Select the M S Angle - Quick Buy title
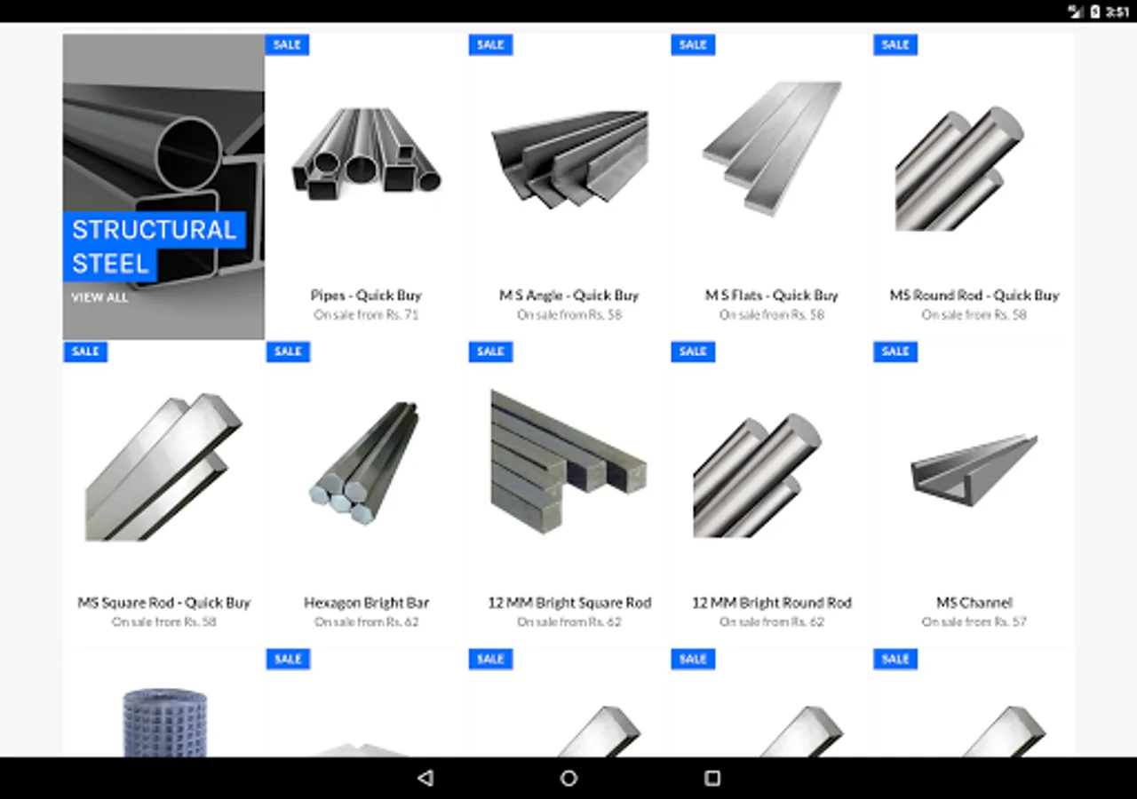The width and height of the screenshot is (1137, 799). tap(569, 296)
